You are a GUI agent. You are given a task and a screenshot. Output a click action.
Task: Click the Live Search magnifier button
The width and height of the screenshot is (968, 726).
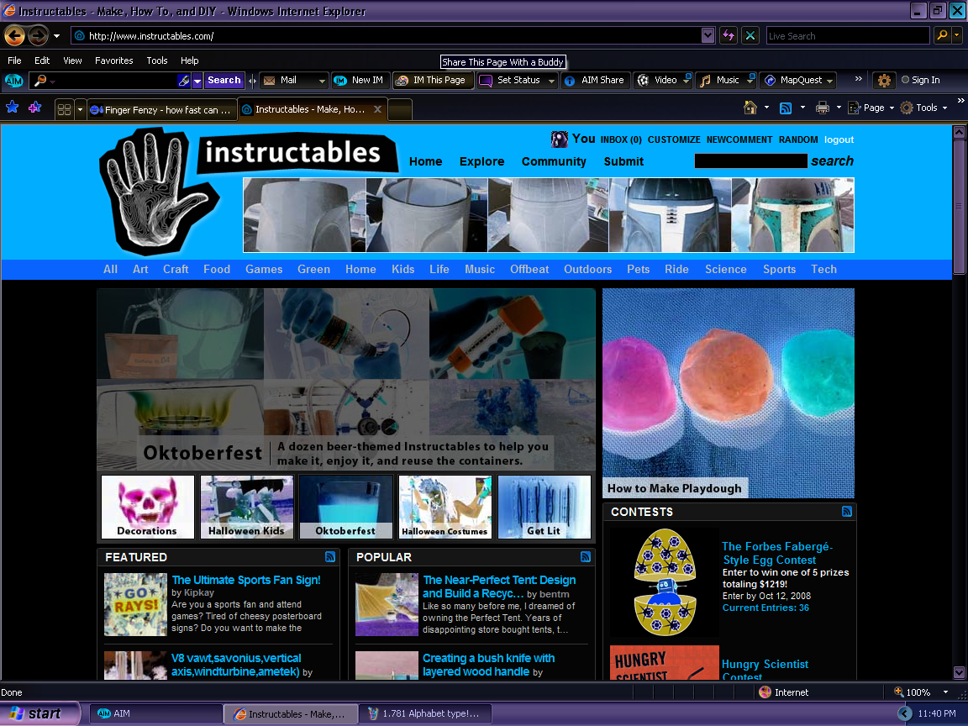point(941,36)
